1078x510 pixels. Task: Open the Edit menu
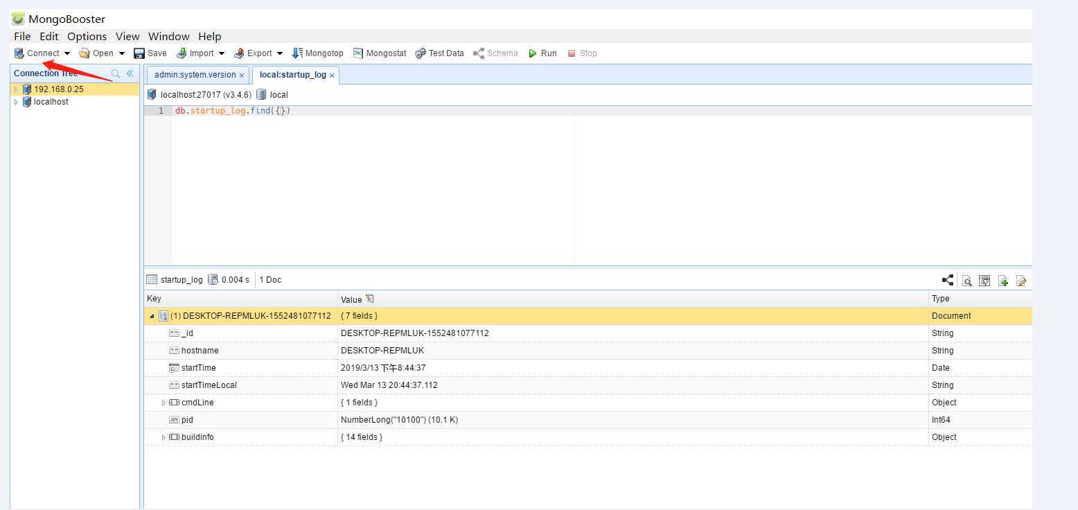(x=48, y=36)
